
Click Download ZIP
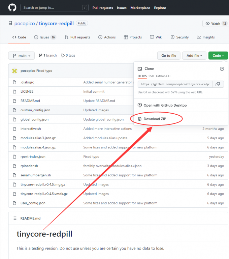point(155,119)
